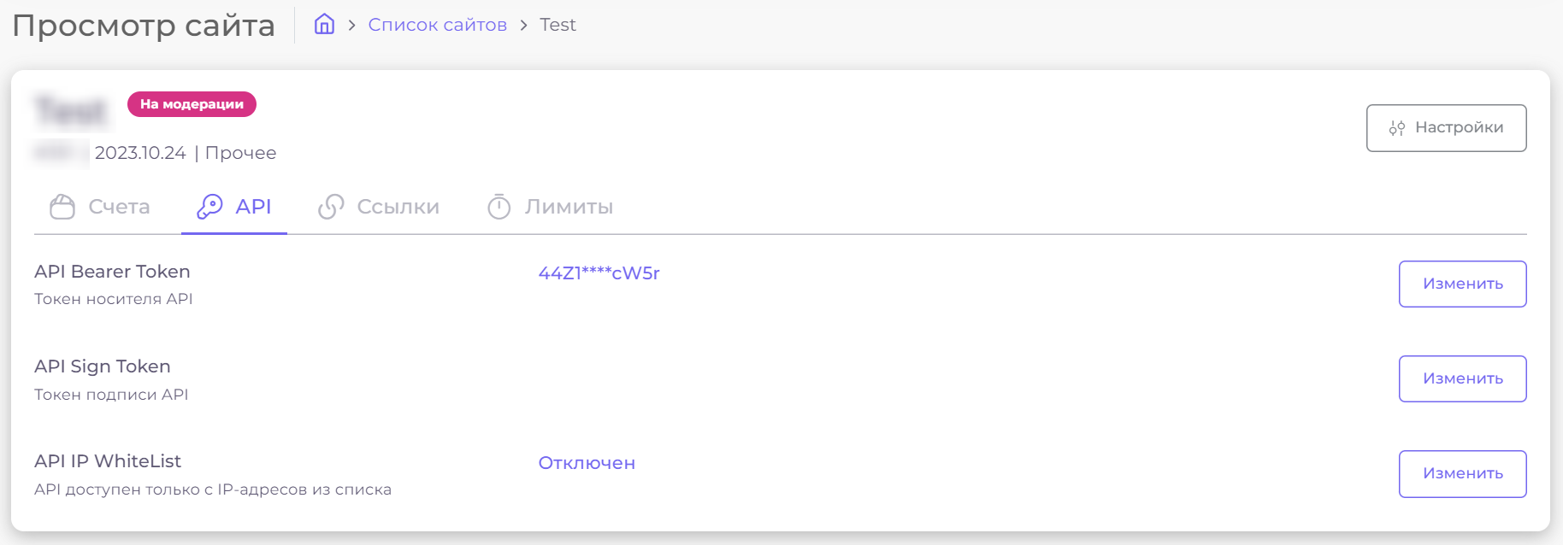
Task: Go to the Счета tab
Action: (119, 207)
